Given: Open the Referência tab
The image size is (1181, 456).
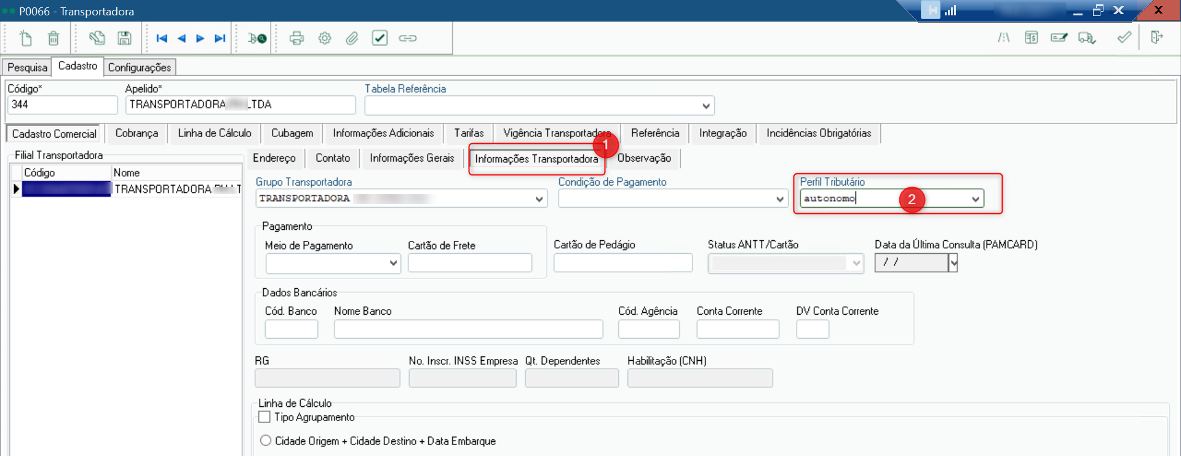Looking at the screenshot, I should point(655,133).
